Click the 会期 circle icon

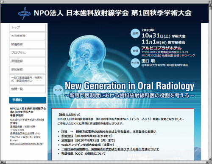click(135, 33)
